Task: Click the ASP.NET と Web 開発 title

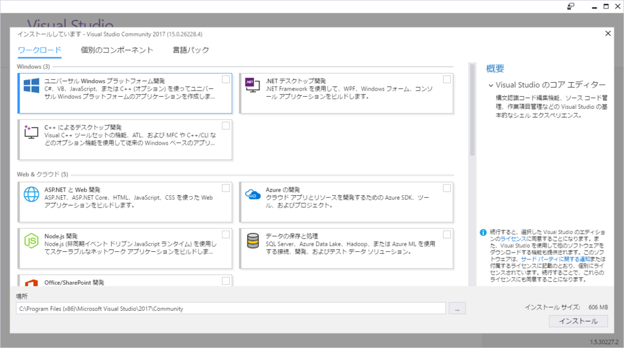Action: 73,189
